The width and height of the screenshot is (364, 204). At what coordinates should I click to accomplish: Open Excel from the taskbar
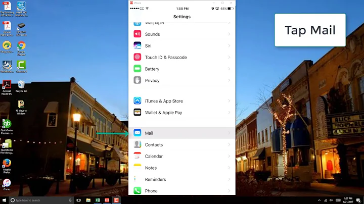coord(98,200)
